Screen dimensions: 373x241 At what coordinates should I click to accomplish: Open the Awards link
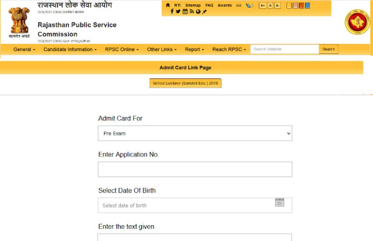(225, 5)
